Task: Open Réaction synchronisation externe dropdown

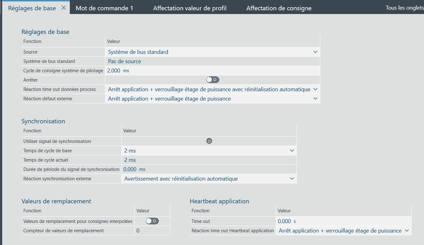Action: [292, 179]
